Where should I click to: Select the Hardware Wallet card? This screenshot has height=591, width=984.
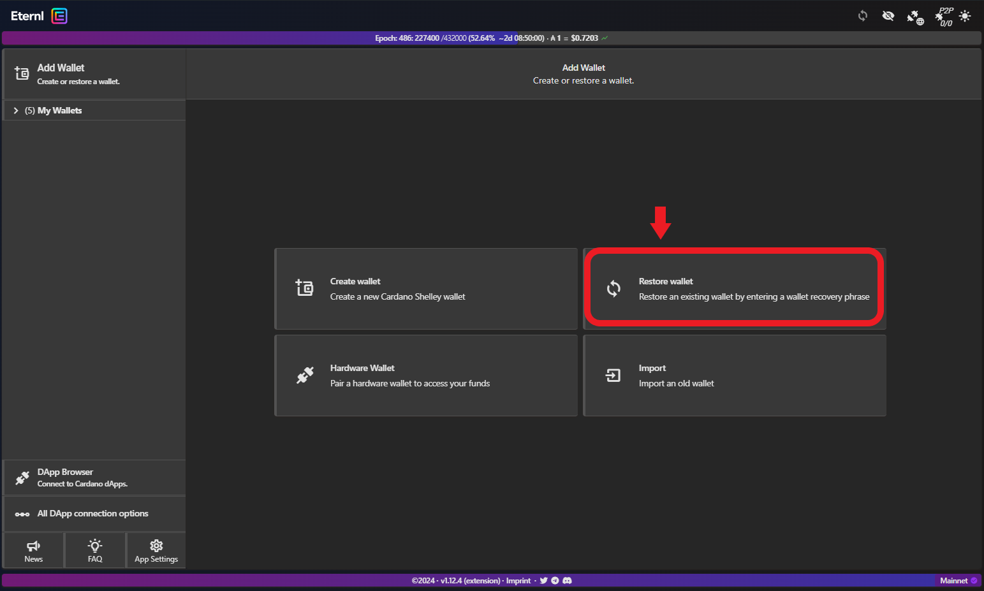click(x=426, y=376)
